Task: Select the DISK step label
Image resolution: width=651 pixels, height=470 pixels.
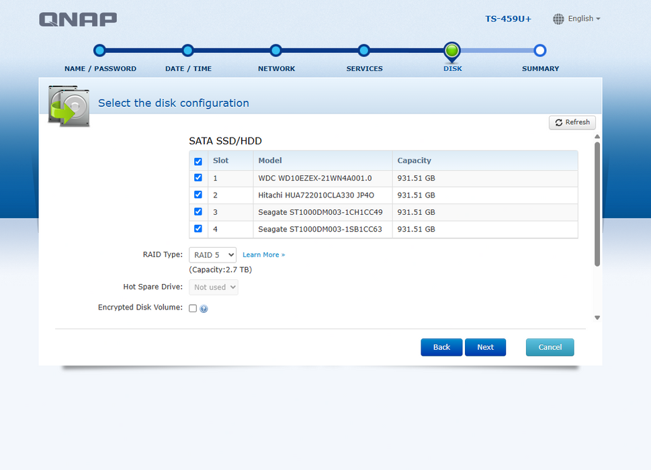Action: (x=453, y=69)
